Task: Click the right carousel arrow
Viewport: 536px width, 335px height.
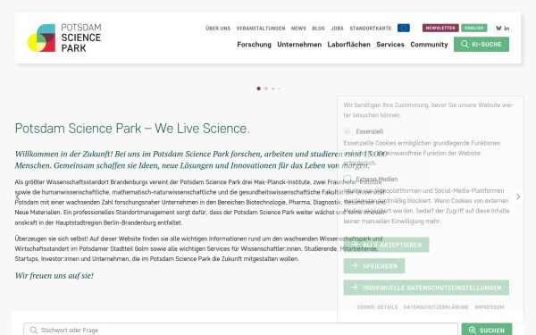Action: pos(518,197)
